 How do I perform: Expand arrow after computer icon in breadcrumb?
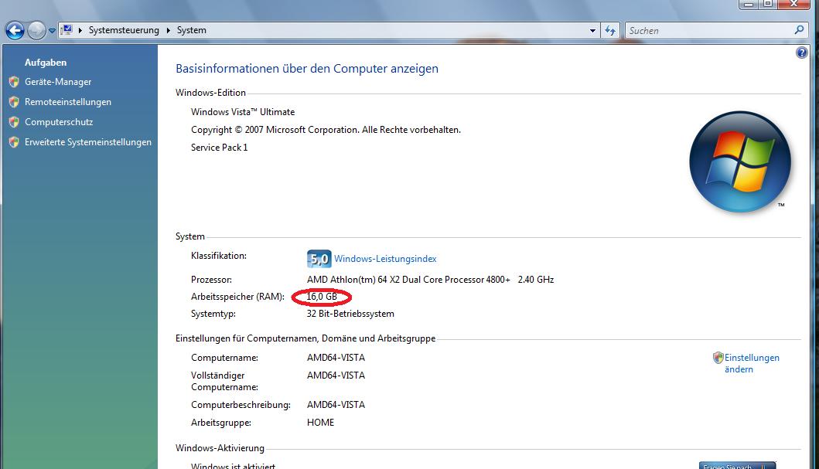coord(80,30)
